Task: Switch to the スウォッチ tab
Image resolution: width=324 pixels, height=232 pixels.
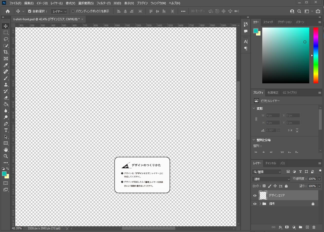Action: [268, 22]
